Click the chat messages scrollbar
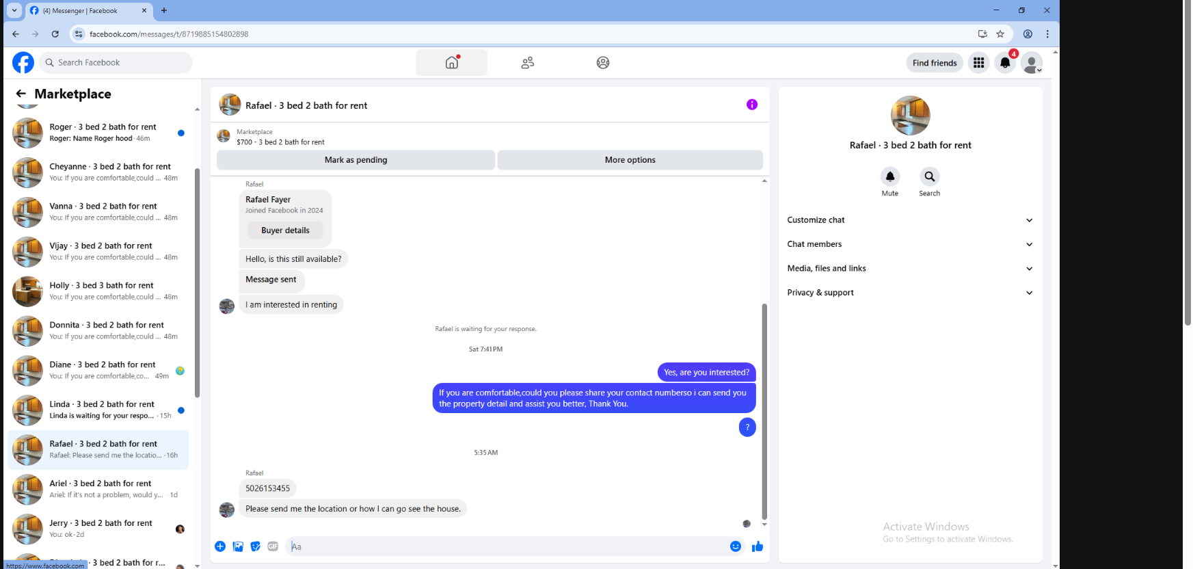Screen dimensions: 1193x569 (764, 412)
